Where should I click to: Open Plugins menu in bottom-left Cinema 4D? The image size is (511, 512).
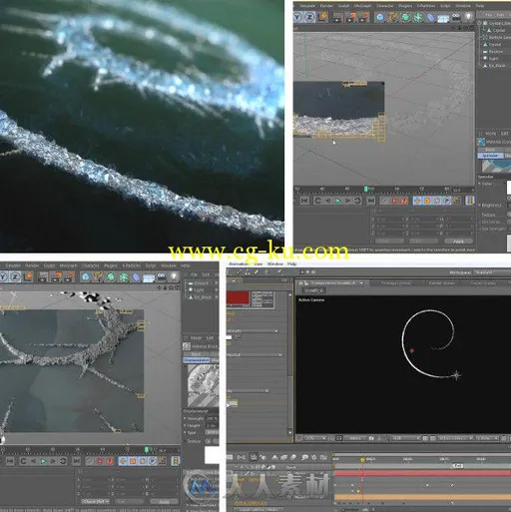(111, 265)
